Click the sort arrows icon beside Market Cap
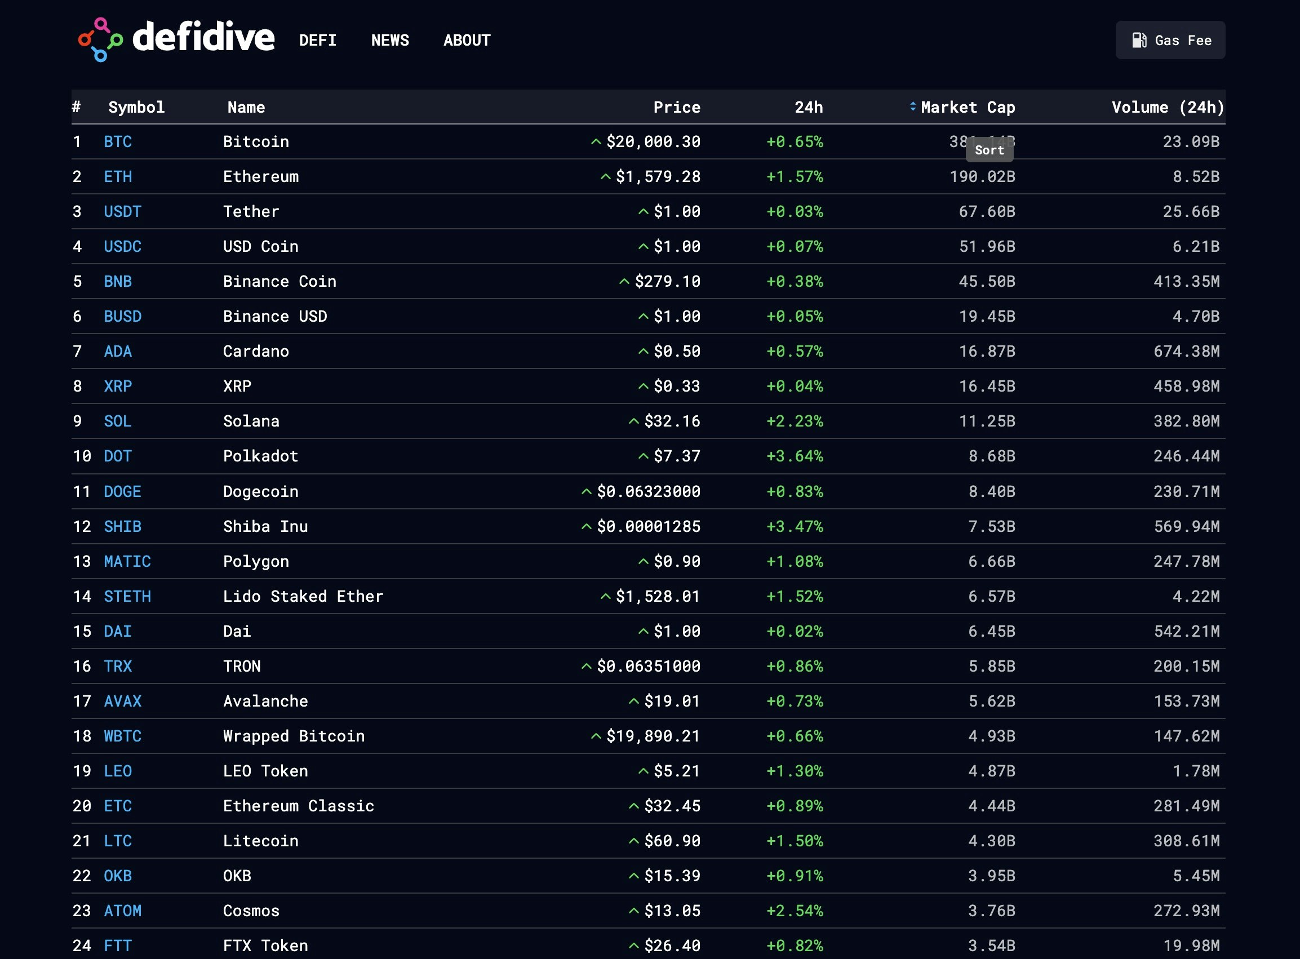Image resolution: width=1300 pixels, height=959 pixels. [913, 107]
